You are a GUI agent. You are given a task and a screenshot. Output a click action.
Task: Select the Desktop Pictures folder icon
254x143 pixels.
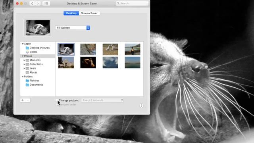27,48
